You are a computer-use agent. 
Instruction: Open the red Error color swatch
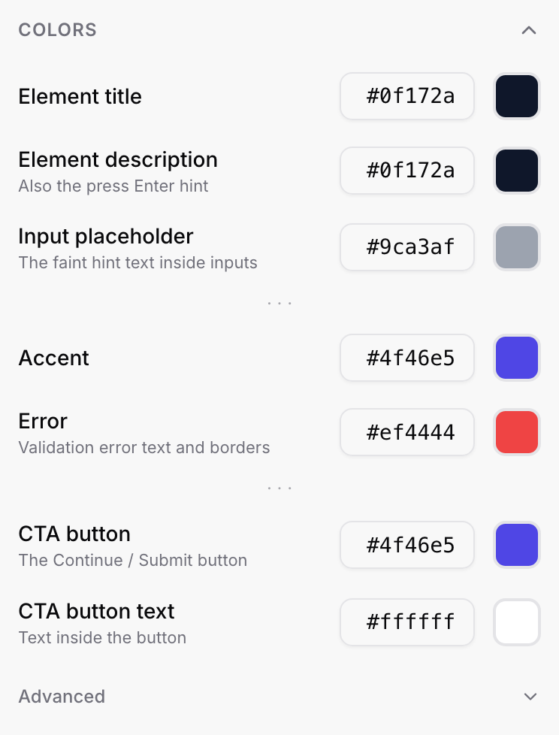click(517, 432)
